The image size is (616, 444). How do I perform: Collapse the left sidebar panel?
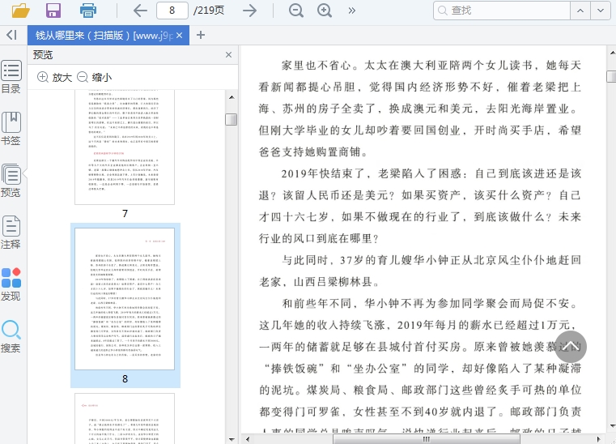(x=11, y=35)
